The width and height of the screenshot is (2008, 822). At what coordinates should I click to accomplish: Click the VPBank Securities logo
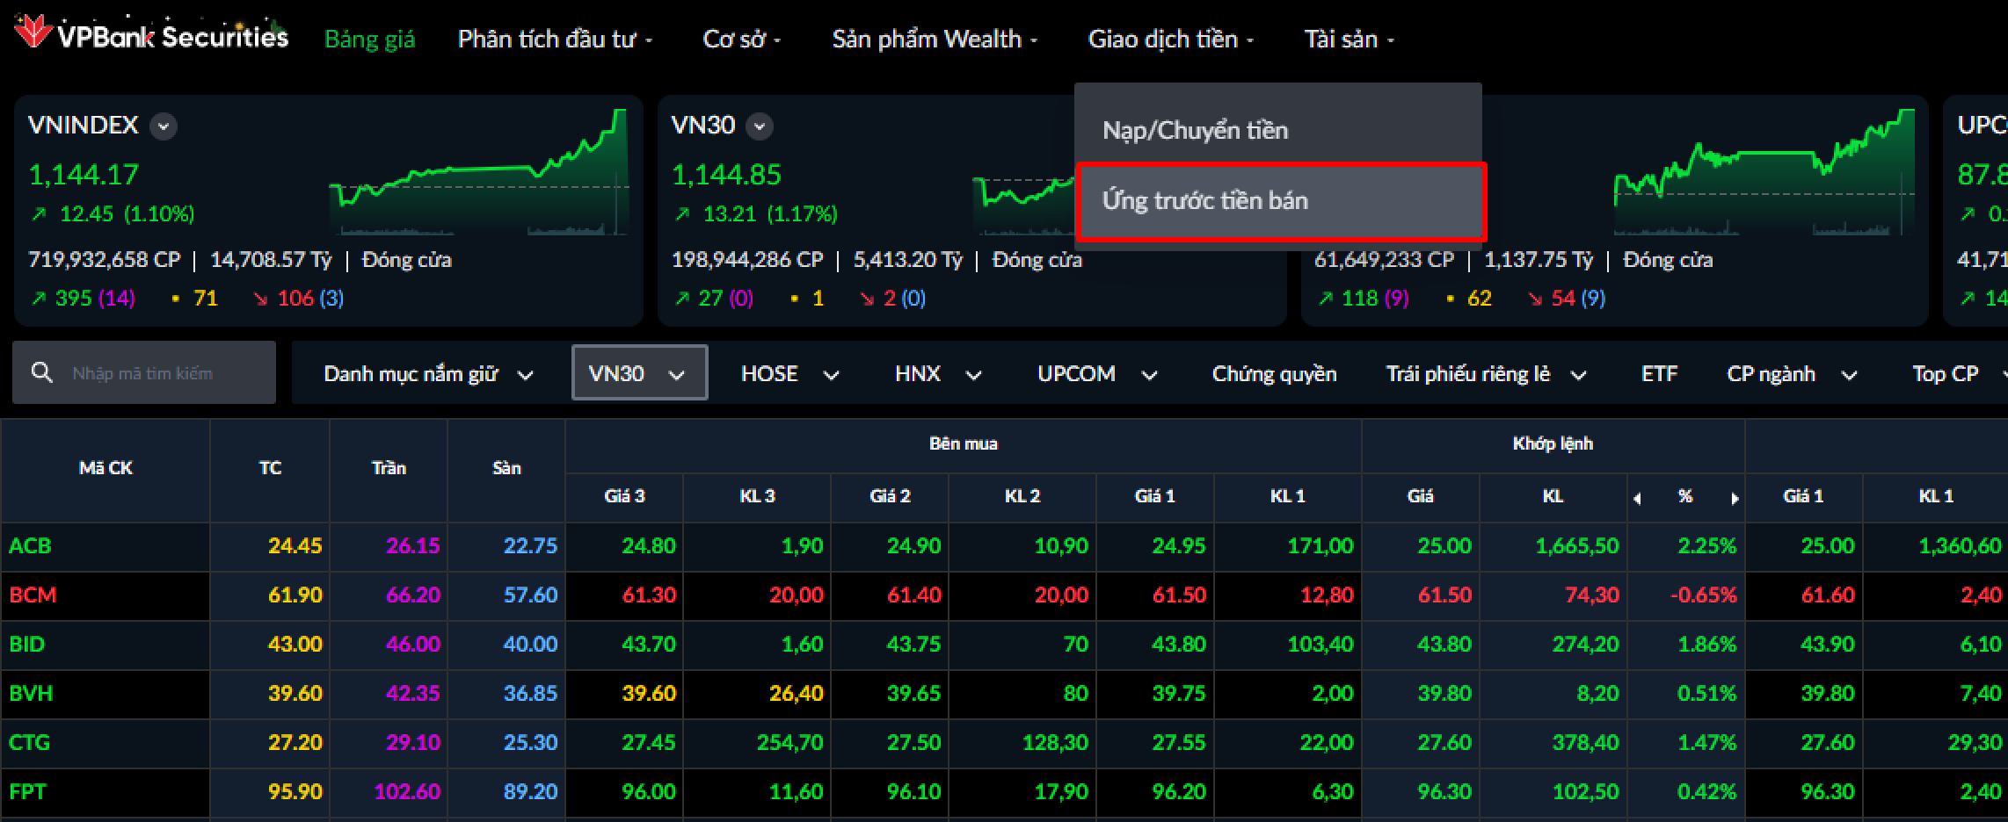151,35
